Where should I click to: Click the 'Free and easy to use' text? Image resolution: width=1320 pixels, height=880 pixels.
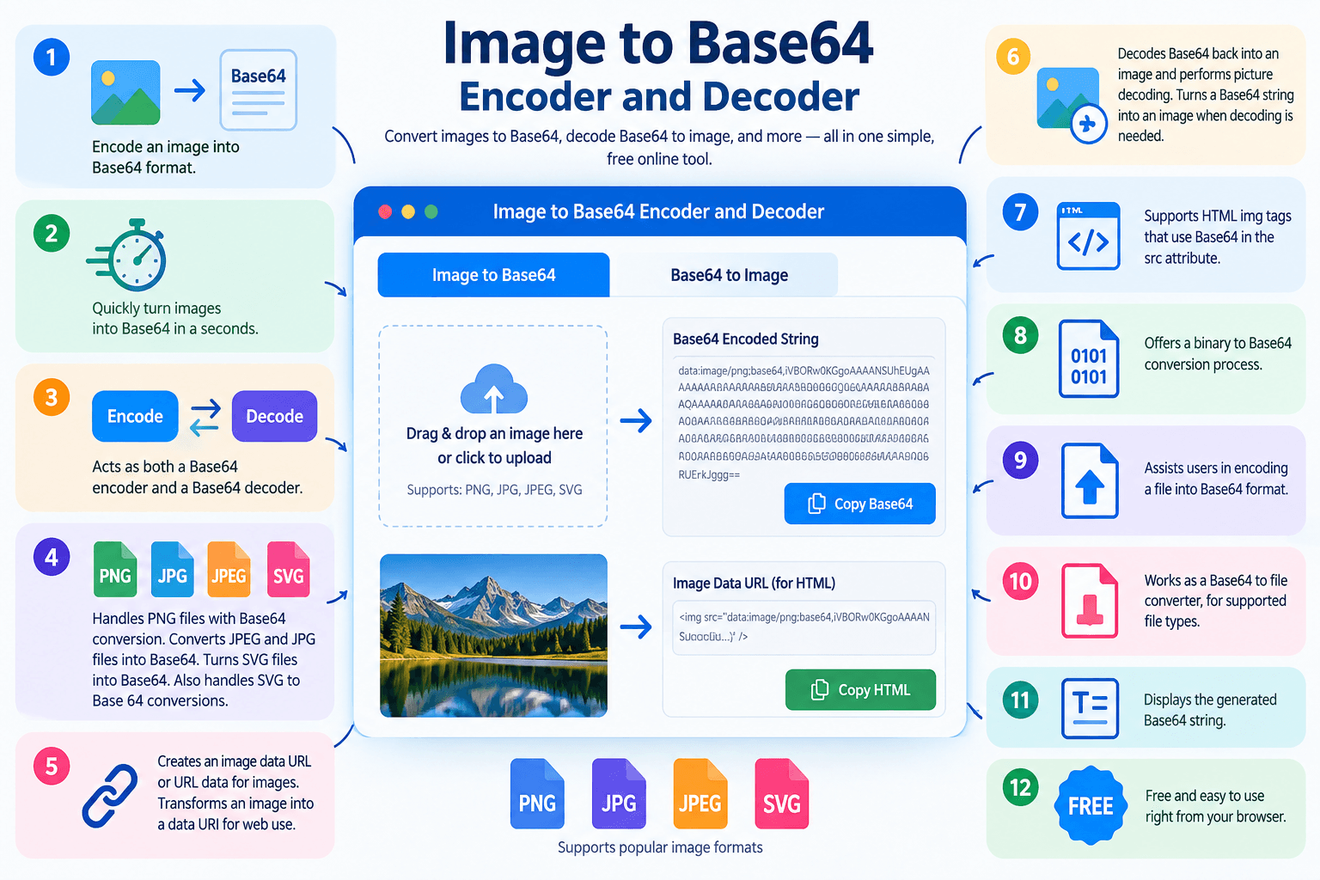(1205, 796)
